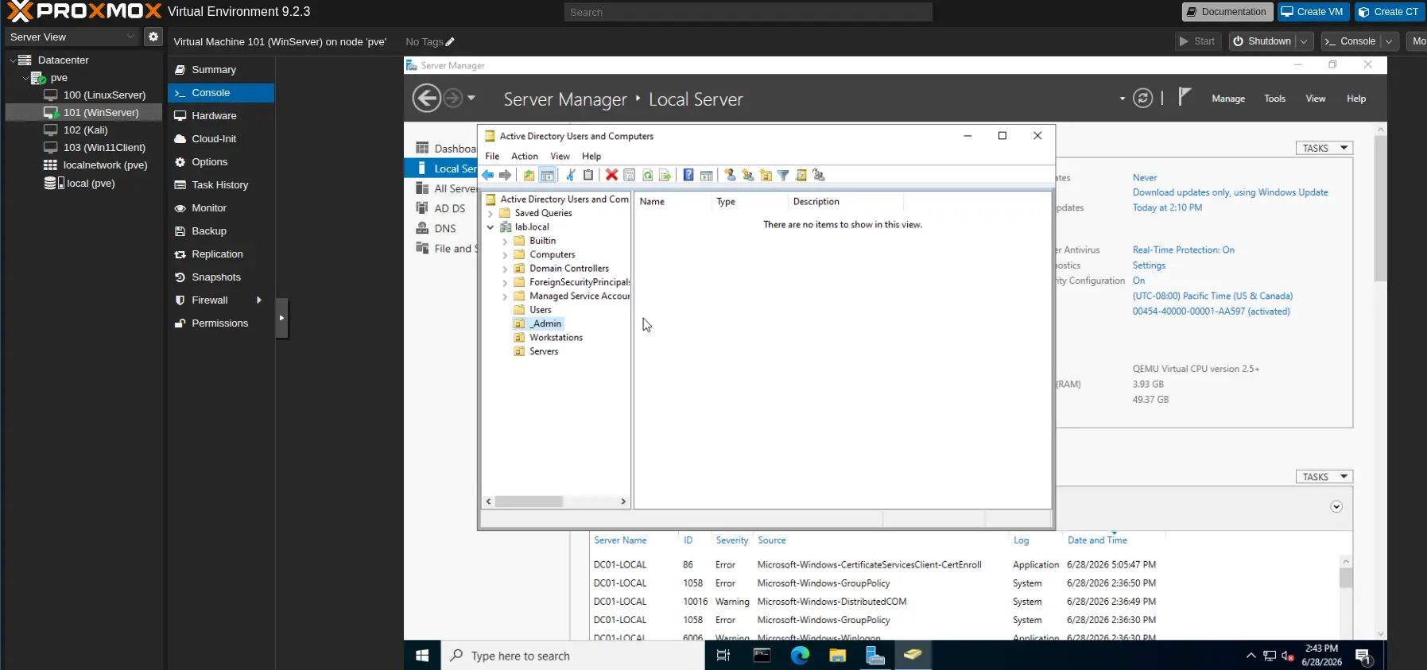Viewport: 1427px width, 670px height.
Task: Sort events by the Severity column
Action: point(731,540)
